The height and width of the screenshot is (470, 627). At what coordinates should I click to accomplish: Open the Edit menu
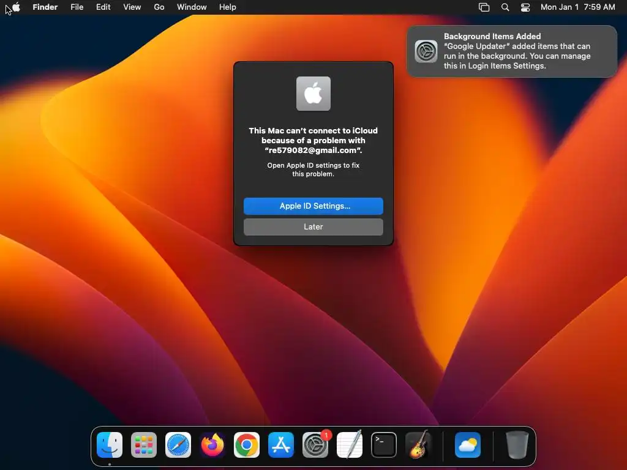click(x=103, y=7)
